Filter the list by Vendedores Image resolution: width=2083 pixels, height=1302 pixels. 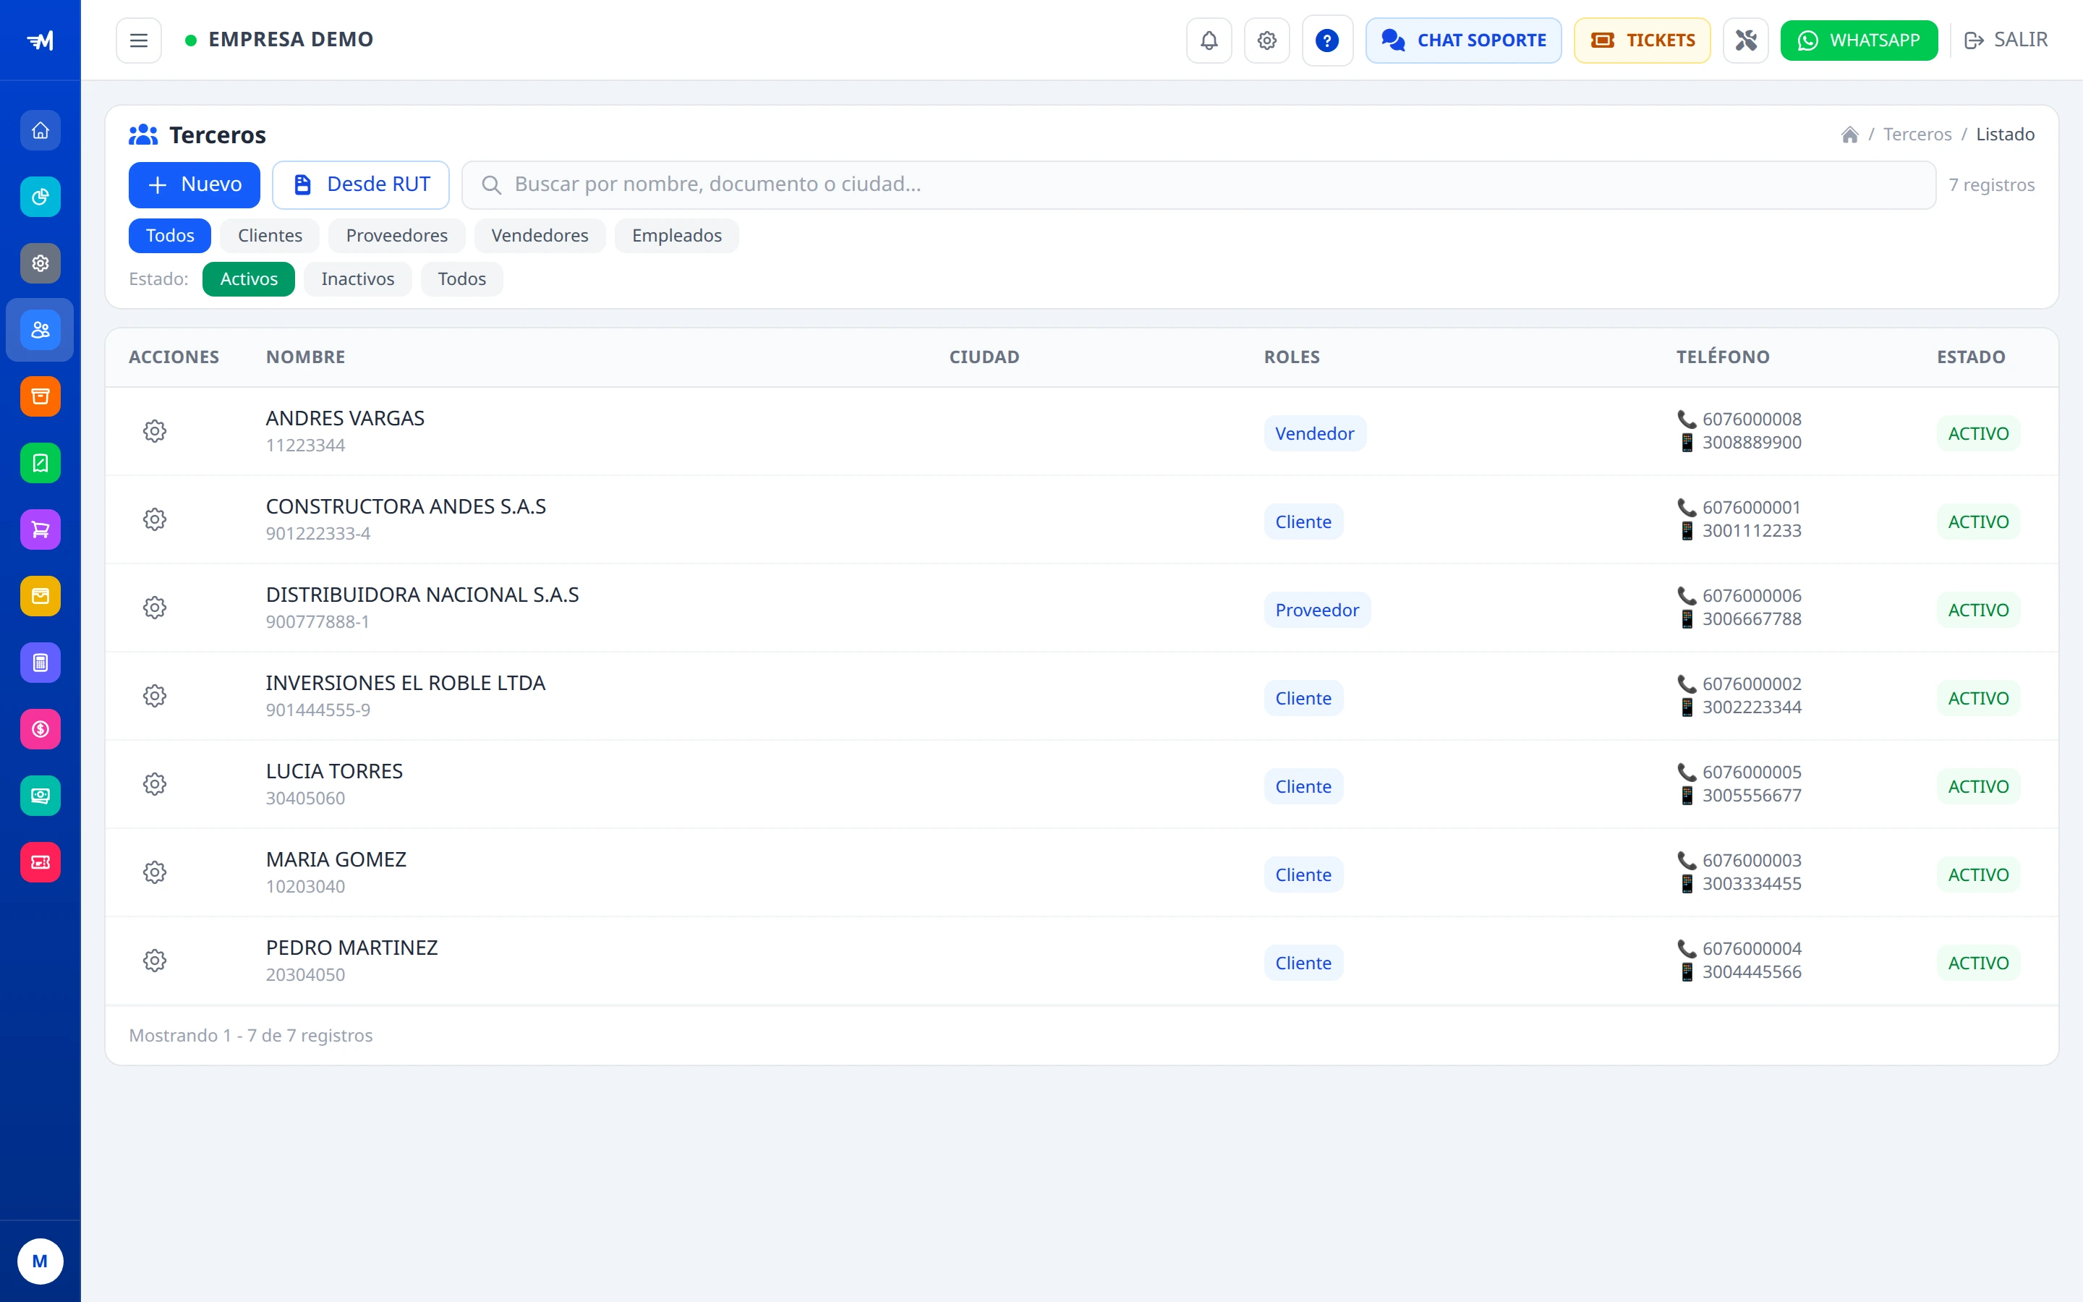[540, 236]
